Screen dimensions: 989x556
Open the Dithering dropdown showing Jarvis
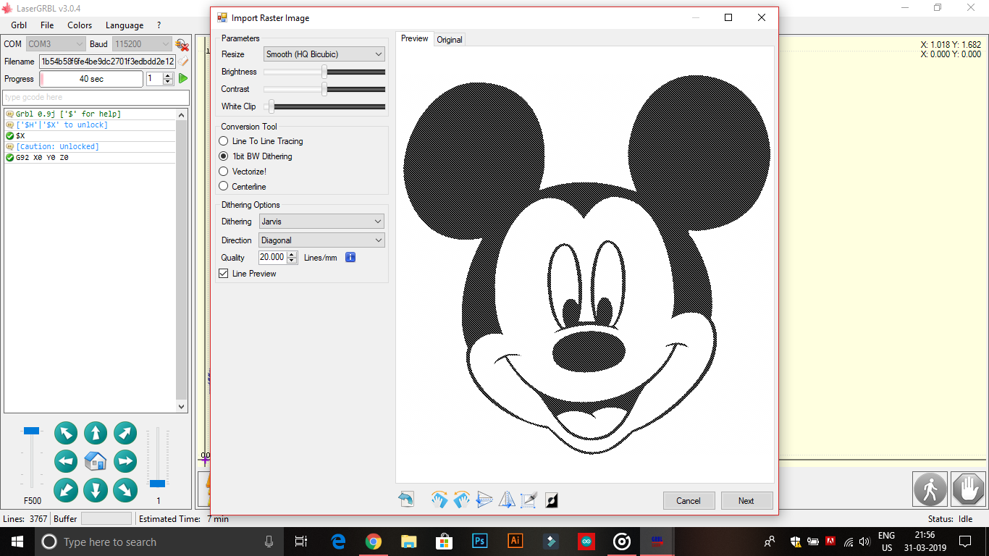pos(321,221)
